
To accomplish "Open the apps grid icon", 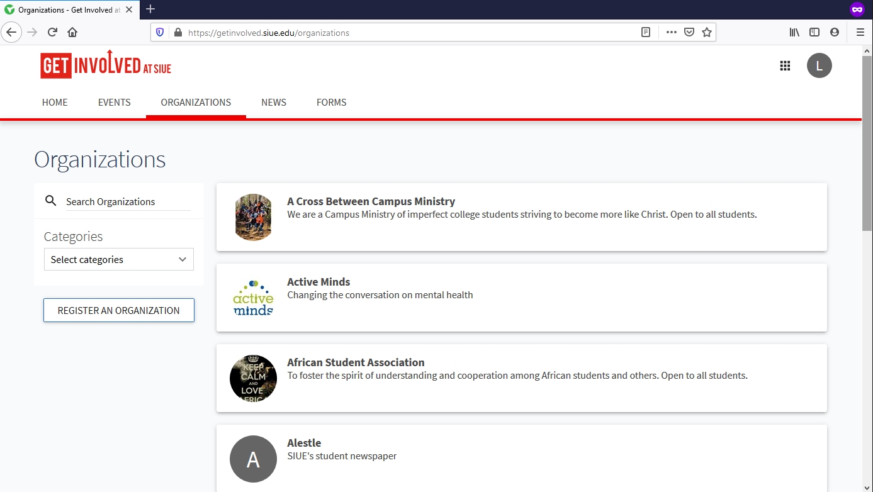I will (785, 66).
